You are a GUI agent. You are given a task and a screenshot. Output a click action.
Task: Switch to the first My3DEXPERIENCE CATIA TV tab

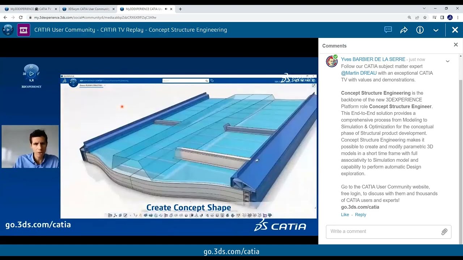[x=30, y=9]
